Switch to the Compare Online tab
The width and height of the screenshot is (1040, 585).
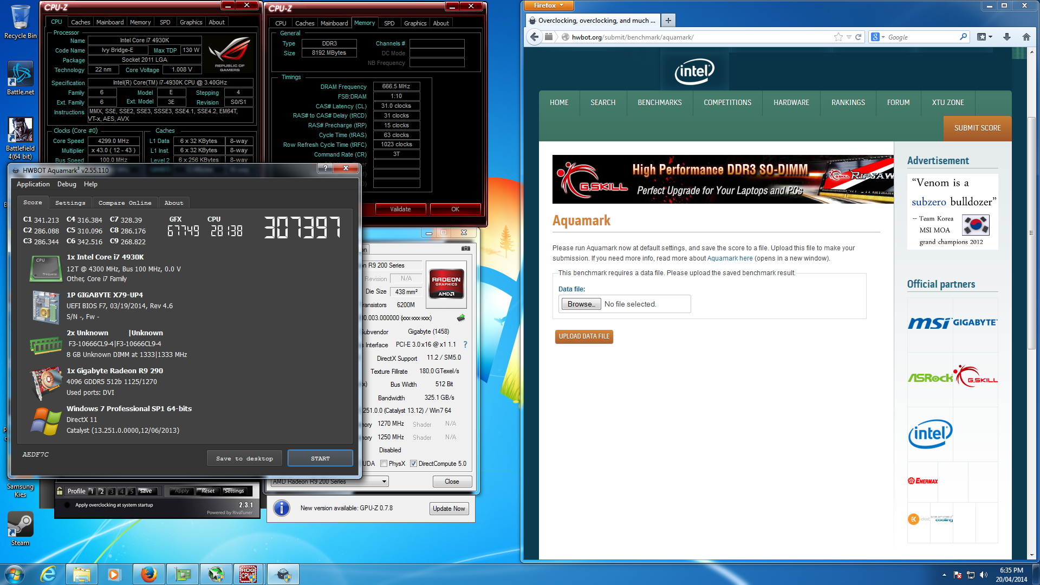coord(125,203)
